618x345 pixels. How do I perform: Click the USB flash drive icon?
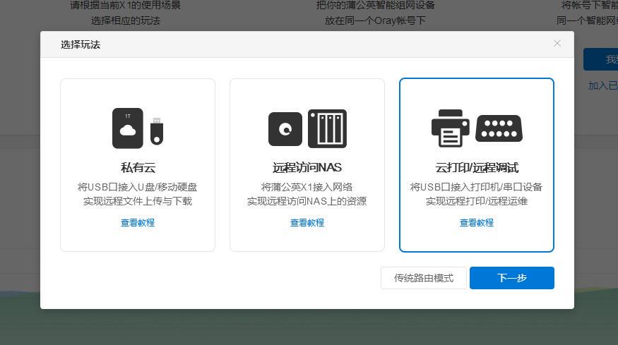coord(157,131)
